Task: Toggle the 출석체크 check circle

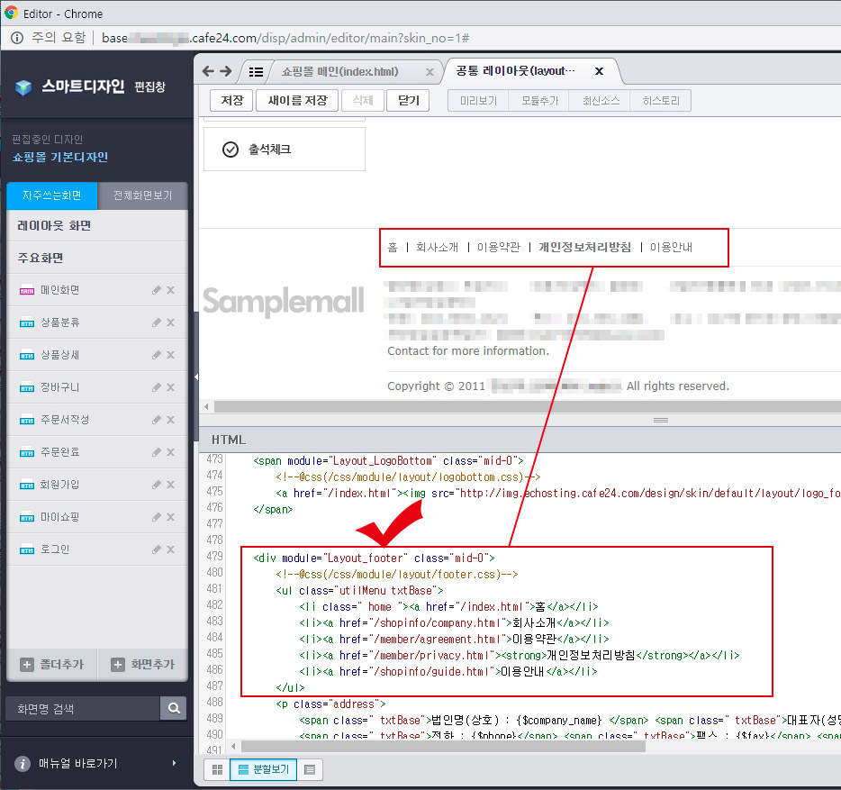Action: tap(228, 149)
